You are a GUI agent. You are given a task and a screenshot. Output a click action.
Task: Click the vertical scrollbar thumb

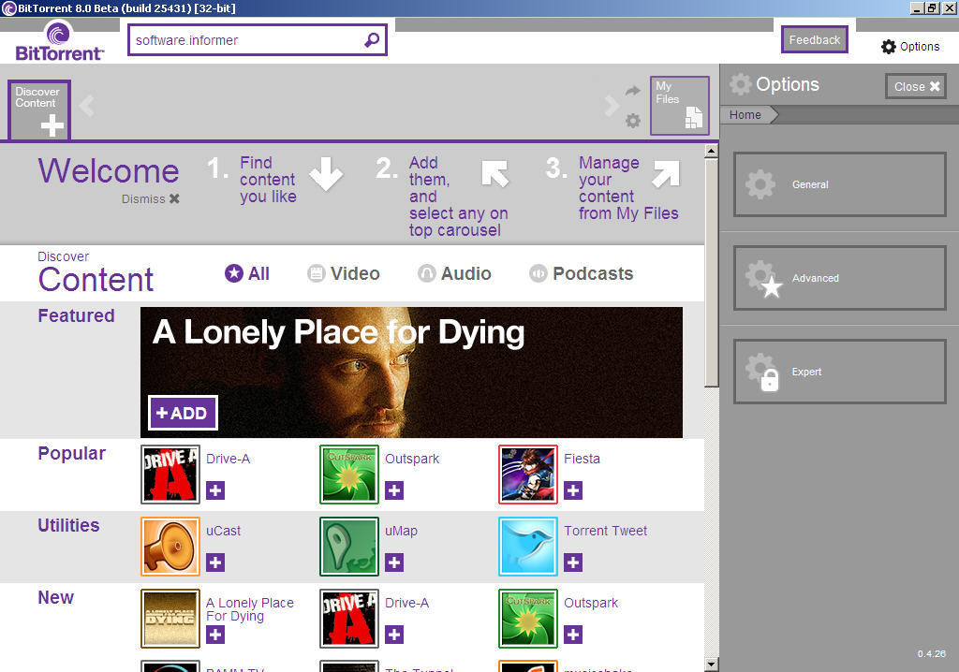click(x=712, y=272)
